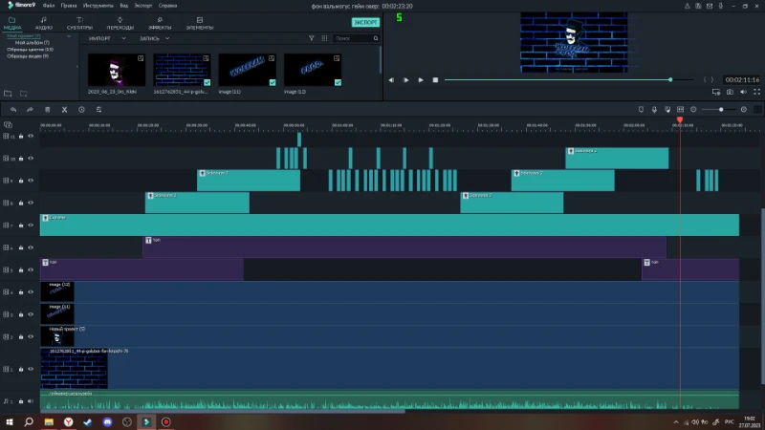Switch to the ЭФФЕКТЫ tab

pos(160,23)
